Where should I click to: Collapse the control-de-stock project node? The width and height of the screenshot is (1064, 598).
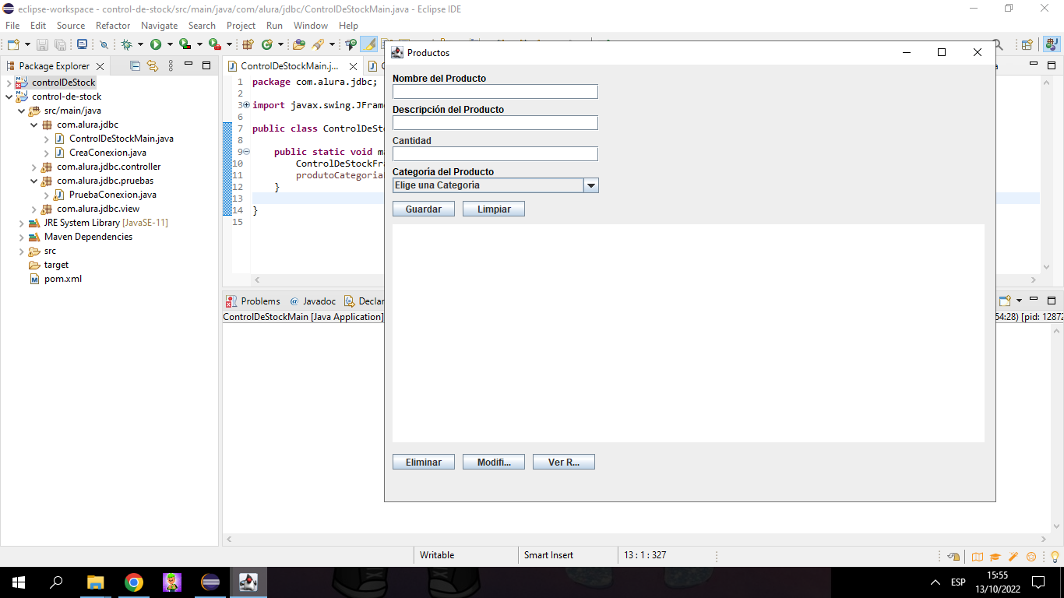coord(9,97)
